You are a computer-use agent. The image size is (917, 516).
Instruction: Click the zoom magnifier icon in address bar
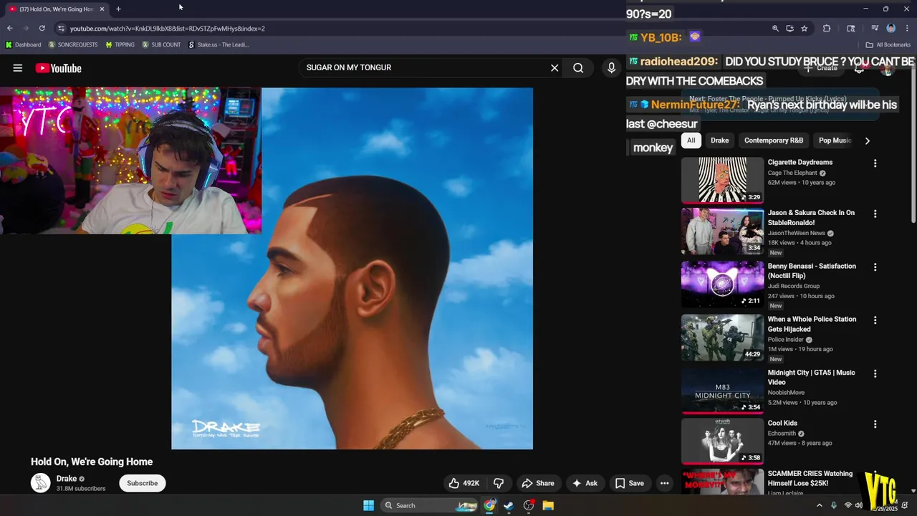(775, 28)
